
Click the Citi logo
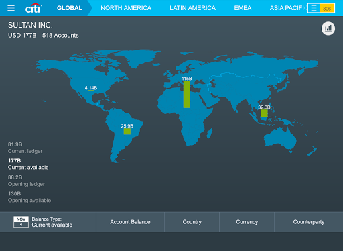coord(33,8)
